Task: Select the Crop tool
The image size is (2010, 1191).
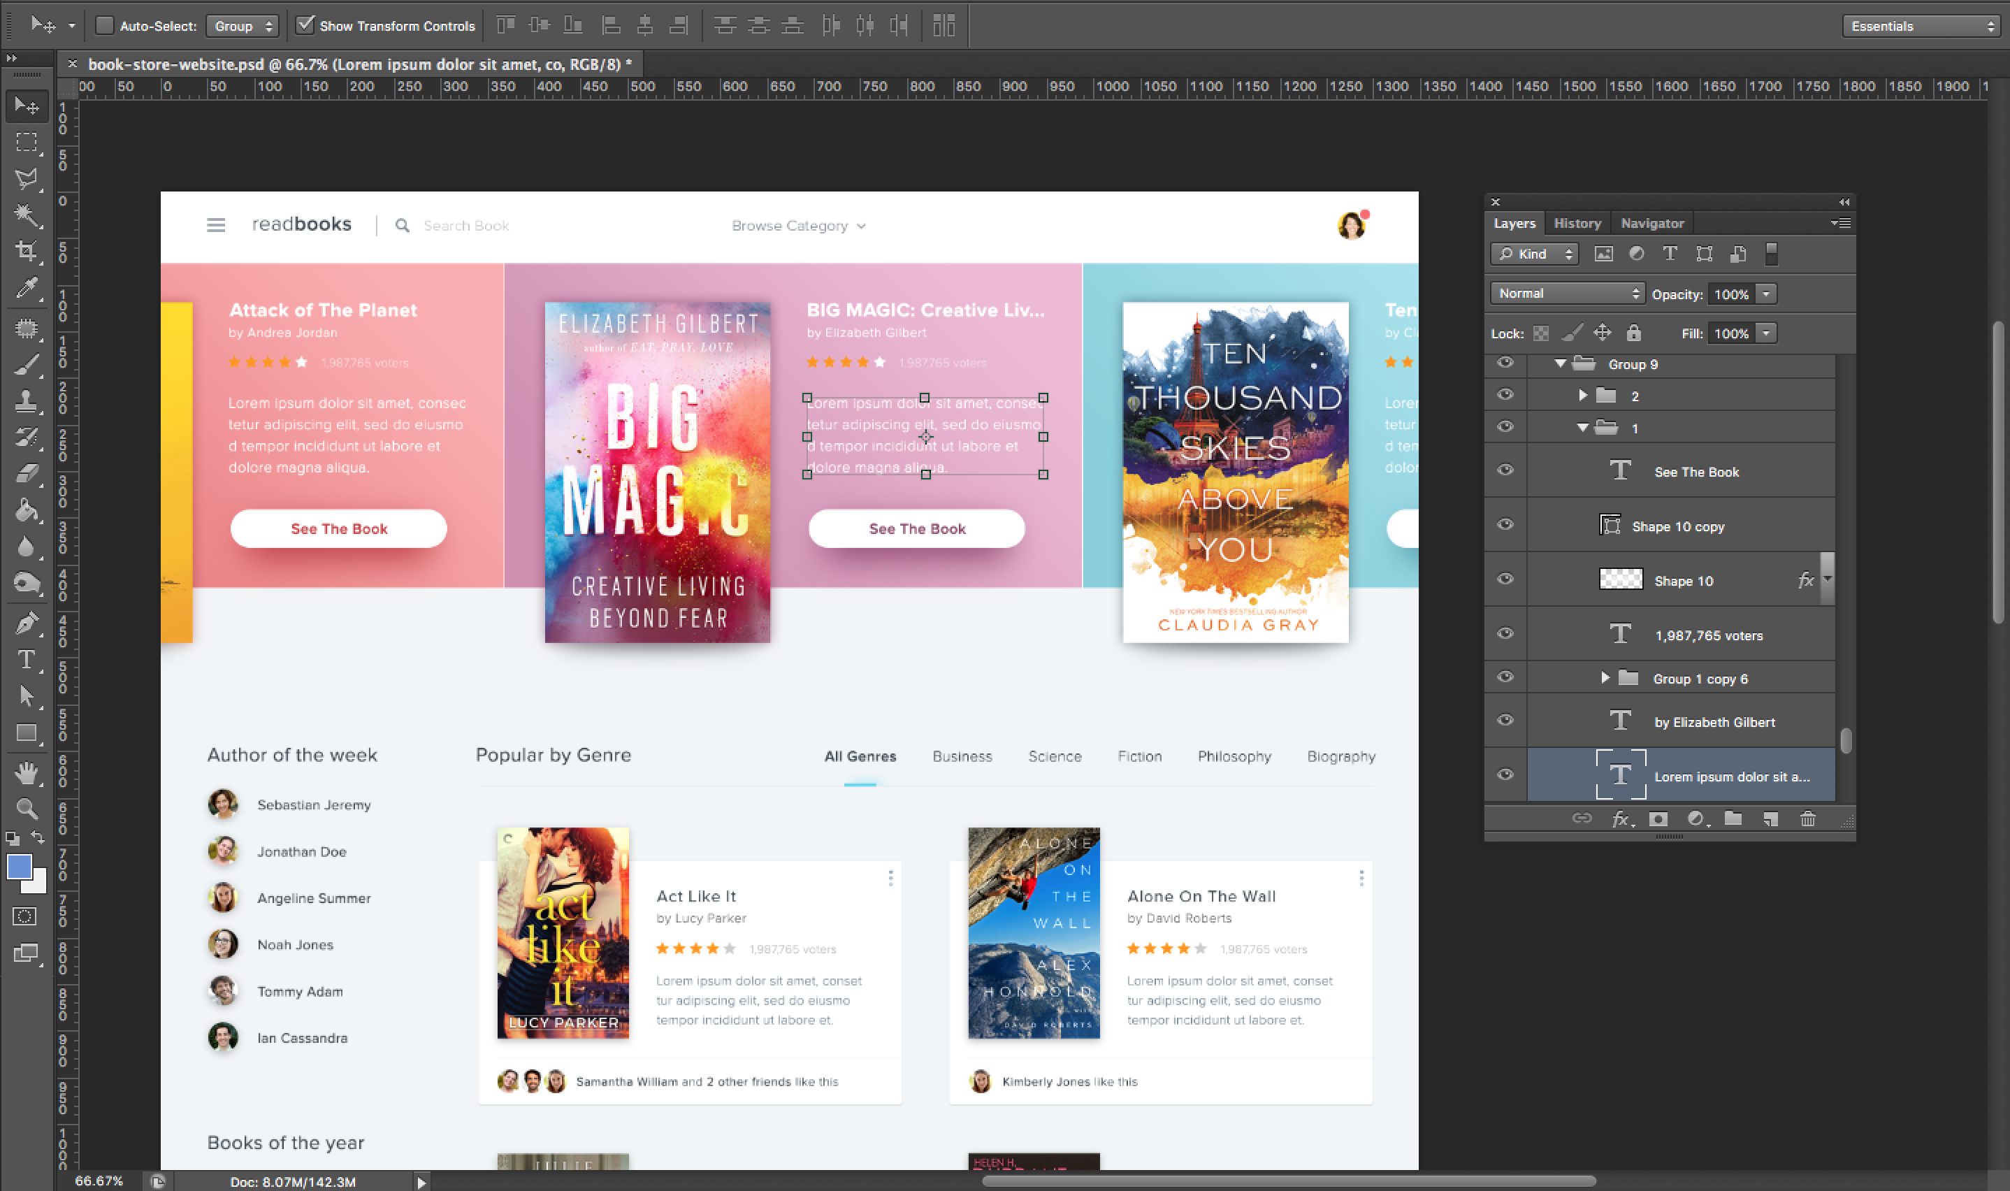Action: point(26,251)
